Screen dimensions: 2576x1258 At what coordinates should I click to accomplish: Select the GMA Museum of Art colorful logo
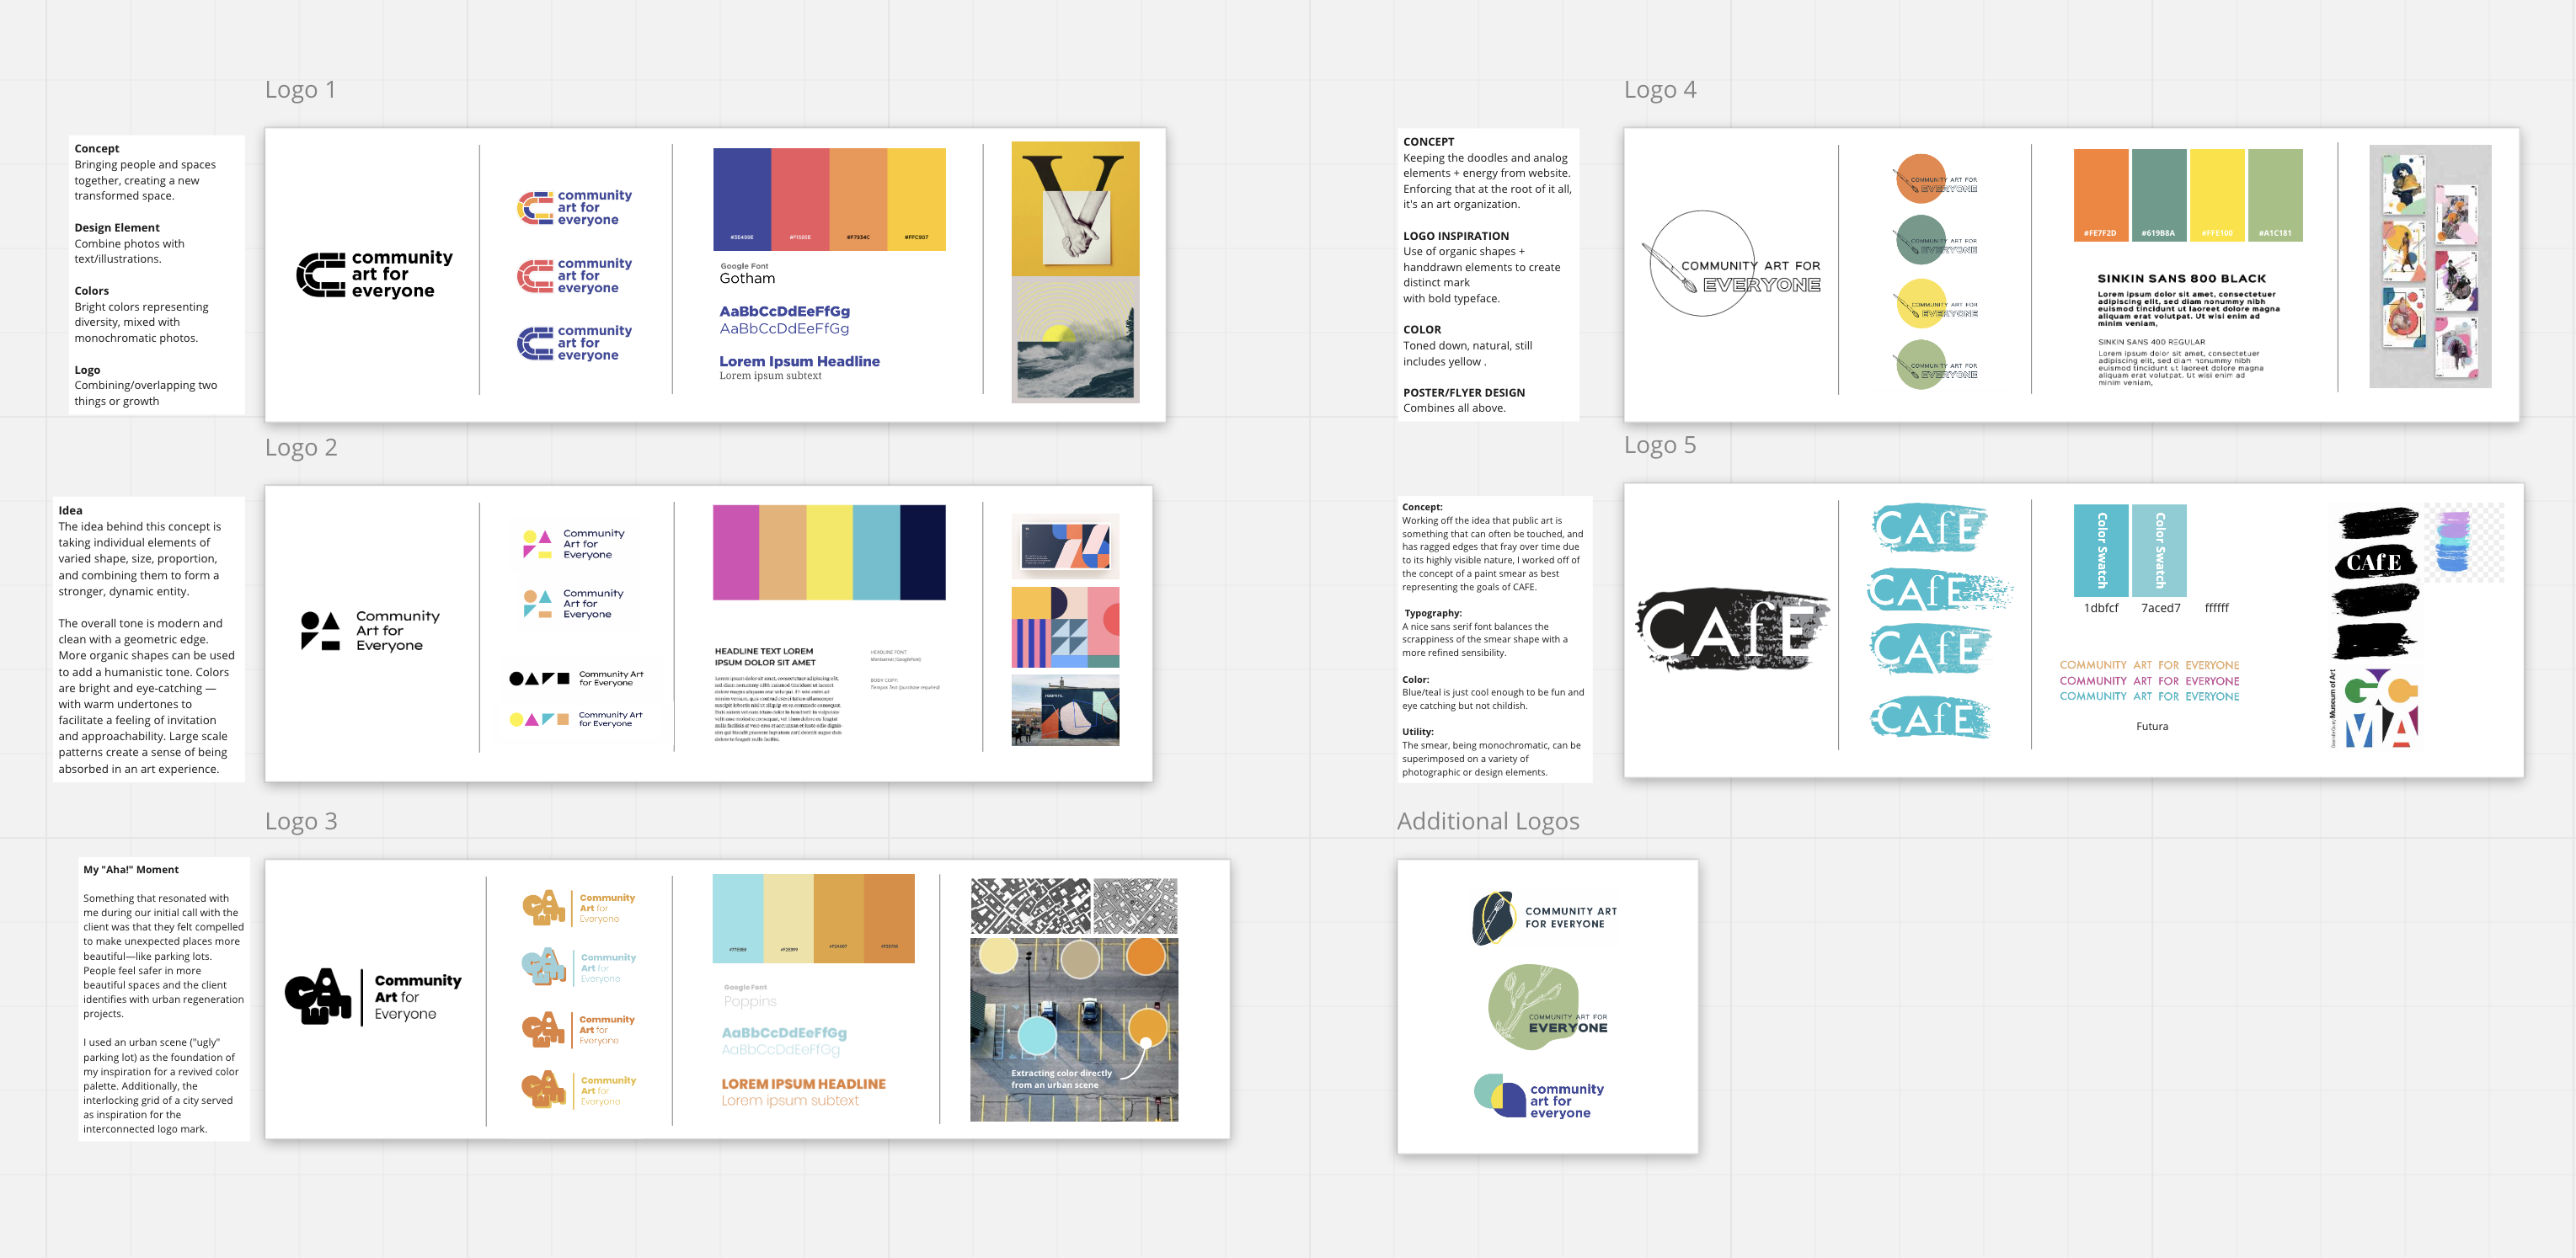2375,708
